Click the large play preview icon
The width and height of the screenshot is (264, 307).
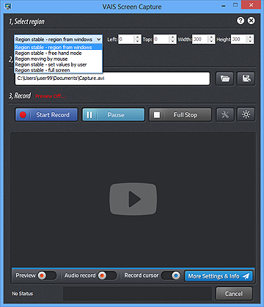pyautogui.click(x=133, y=199)
